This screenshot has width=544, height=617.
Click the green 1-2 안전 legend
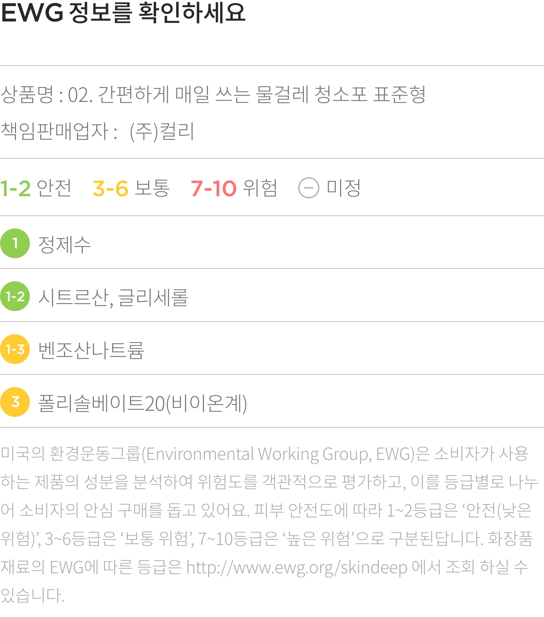click(36, 188)
